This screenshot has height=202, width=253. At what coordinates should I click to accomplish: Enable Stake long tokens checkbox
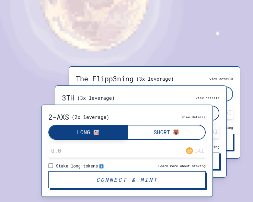(51, 166)
